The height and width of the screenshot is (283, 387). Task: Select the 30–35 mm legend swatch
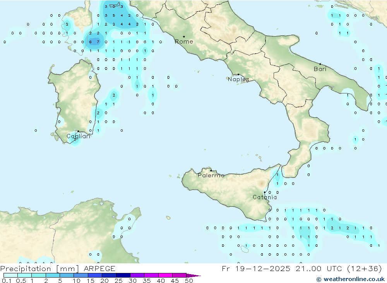click(x=137, y=275)
